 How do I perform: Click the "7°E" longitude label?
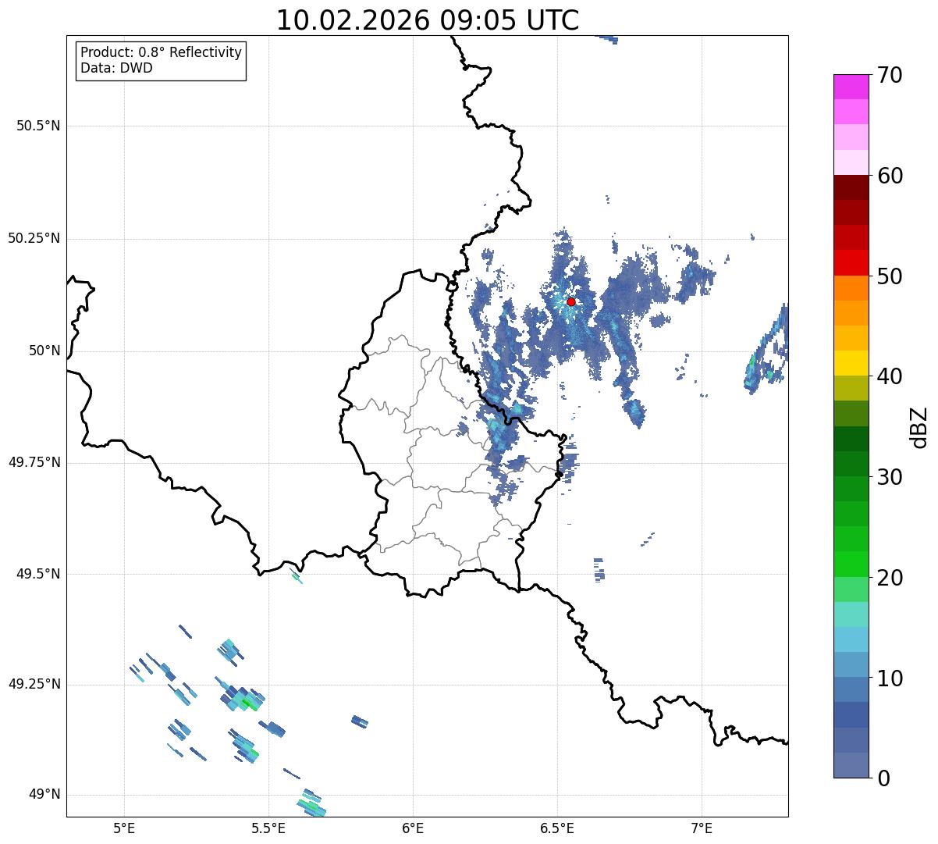point(702,828)
